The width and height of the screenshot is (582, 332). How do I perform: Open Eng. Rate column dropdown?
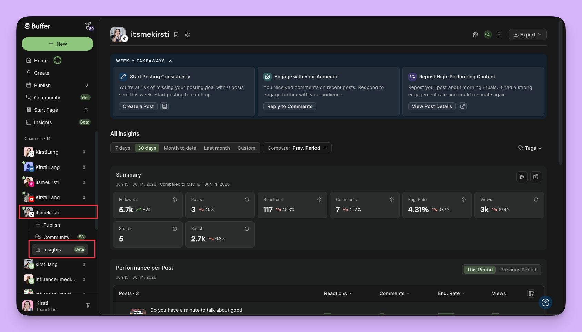(x=451, y=293)
